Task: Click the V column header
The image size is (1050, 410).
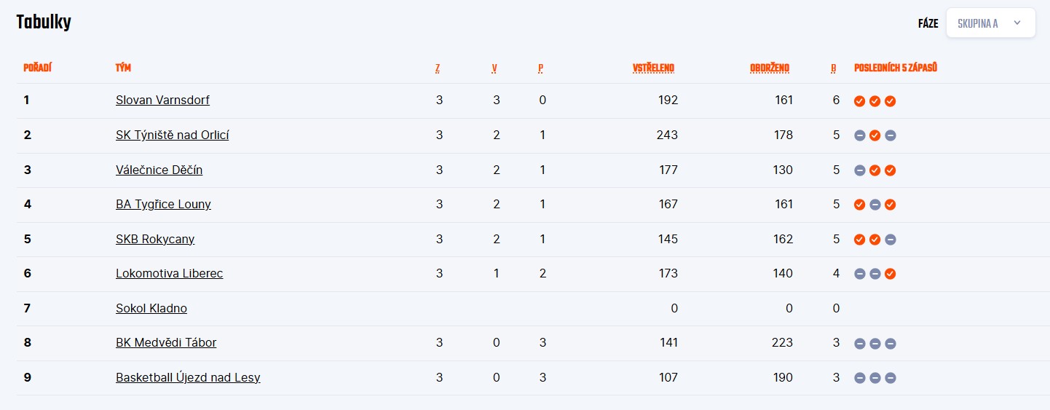Action: tap(494, 68)
